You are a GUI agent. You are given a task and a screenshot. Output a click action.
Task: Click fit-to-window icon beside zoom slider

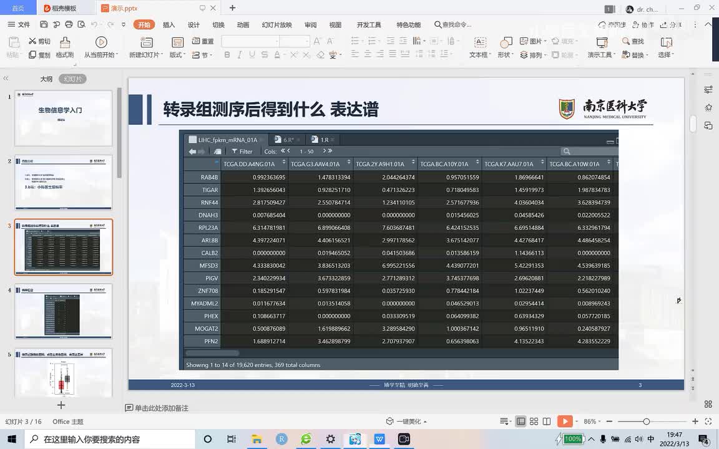click(x=708, y=422)
